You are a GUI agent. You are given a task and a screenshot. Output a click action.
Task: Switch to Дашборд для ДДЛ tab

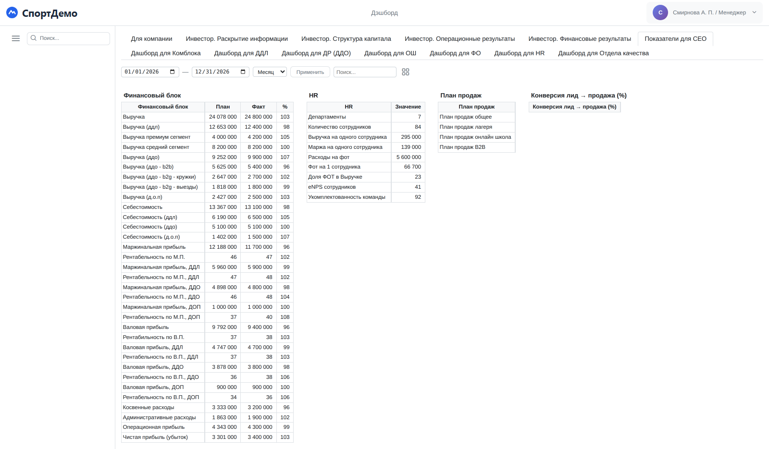[241, 53]
